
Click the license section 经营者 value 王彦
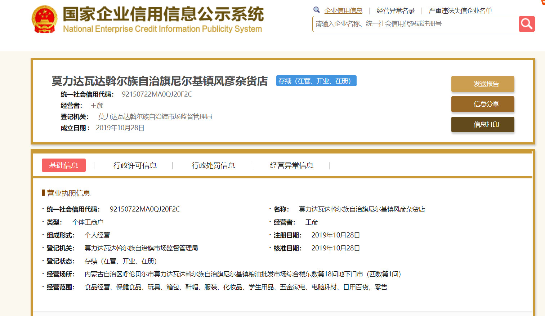tap(312, 222)
